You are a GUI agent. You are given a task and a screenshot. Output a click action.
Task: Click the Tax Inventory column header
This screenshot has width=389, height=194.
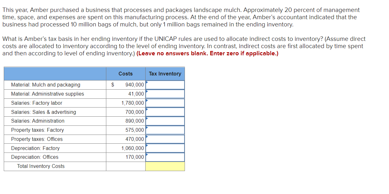pos(165,73)
